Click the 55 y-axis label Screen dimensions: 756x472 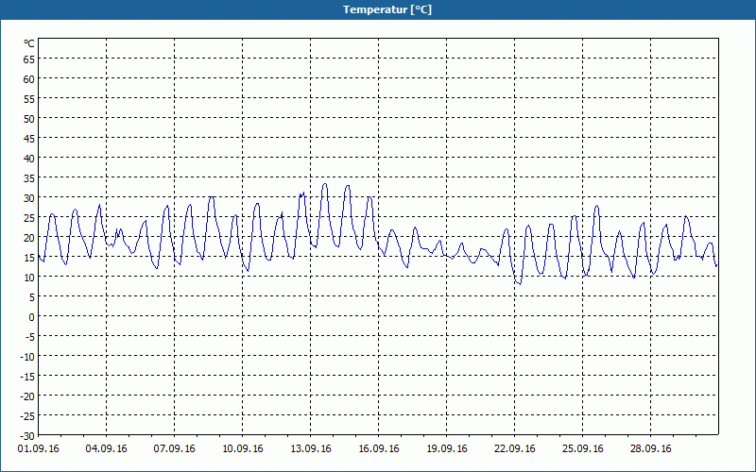29,99
